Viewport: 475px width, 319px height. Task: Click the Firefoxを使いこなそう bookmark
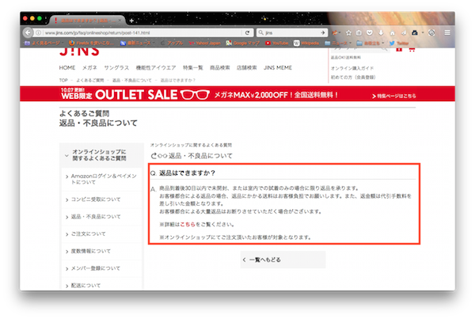click(91, 43)
